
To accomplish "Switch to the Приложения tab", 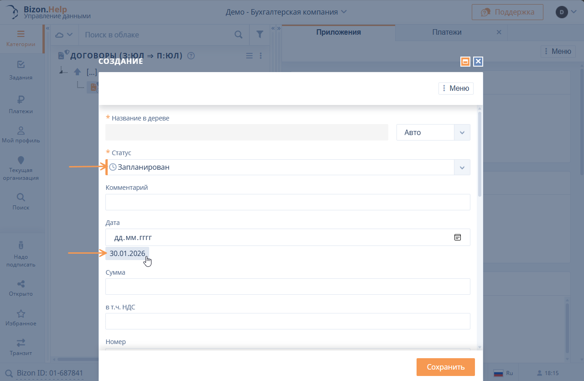I will click(338, 32).
